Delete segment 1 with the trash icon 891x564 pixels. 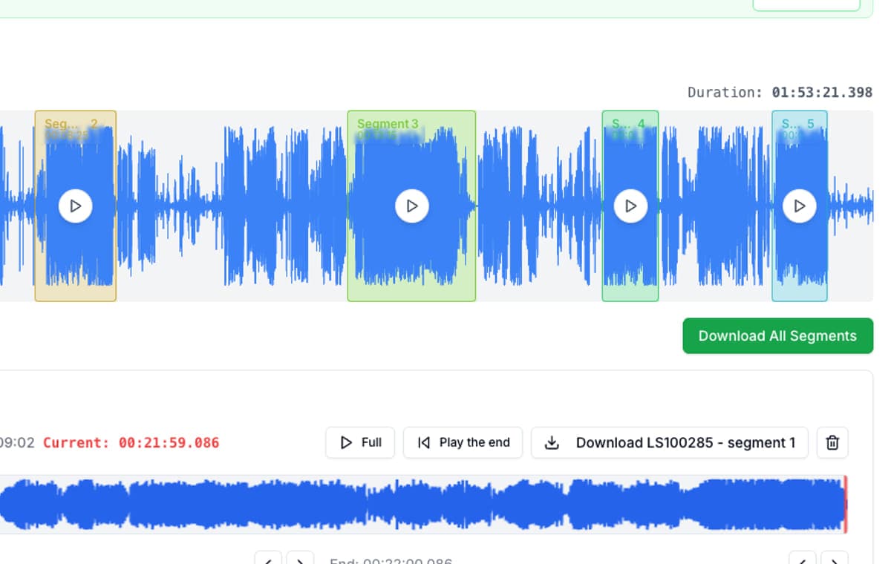click(832, 442)
